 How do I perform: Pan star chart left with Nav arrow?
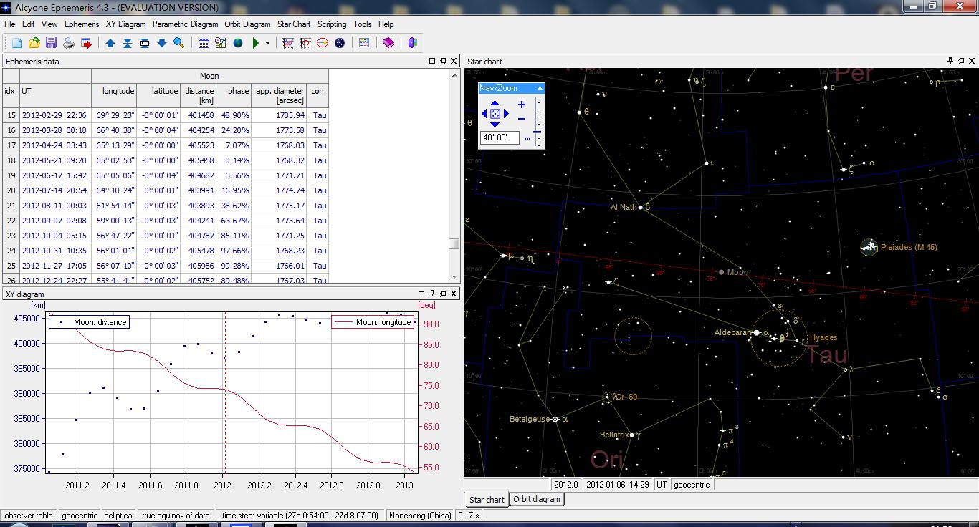(x=484, y=113)
